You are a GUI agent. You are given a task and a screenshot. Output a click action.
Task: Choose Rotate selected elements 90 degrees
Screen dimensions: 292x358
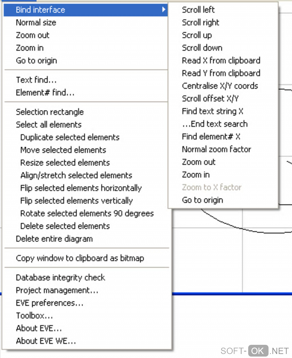tap(87, 214)
